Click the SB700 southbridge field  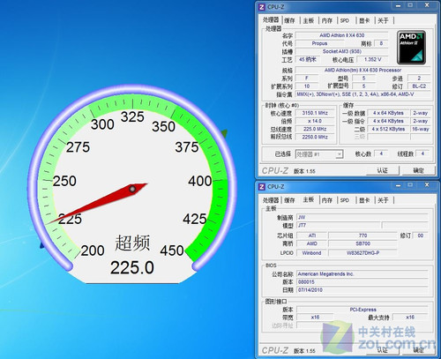[x=363, y=243]
